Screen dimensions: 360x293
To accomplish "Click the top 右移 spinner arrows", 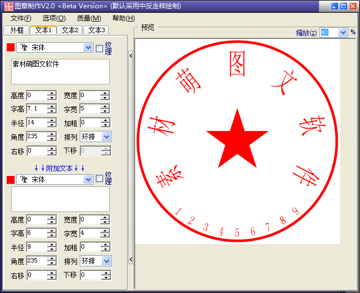I will pos(52,151).
